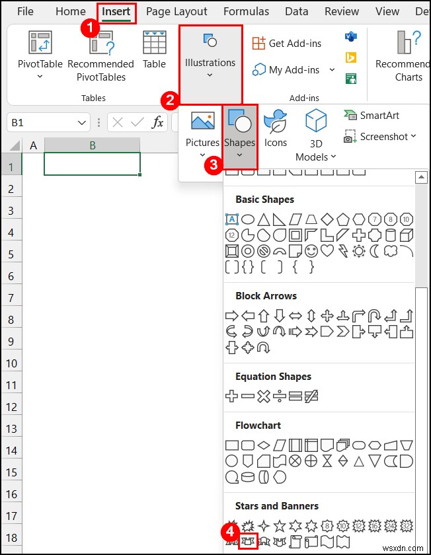
Task: Open the Shapes gallery dropdown
Action: coord(239,137)
